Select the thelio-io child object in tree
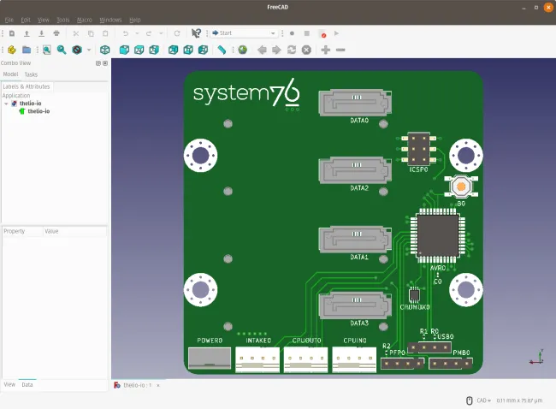The width and height of the screenshot is (556, 409). coord(38,111)
